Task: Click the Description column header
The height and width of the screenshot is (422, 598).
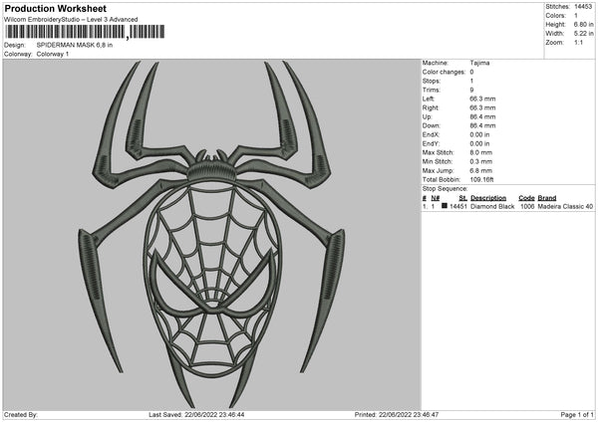Action: (x=488, y=198)
